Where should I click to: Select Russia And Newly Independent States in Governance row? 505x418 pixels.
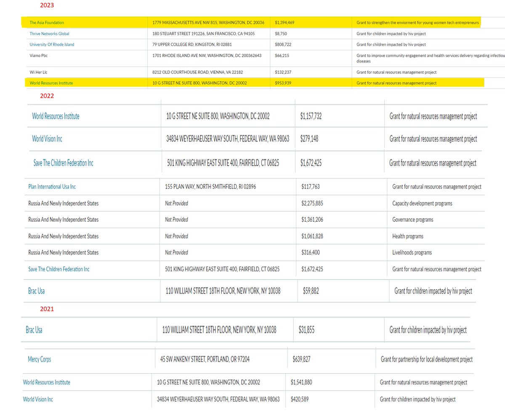64,220
